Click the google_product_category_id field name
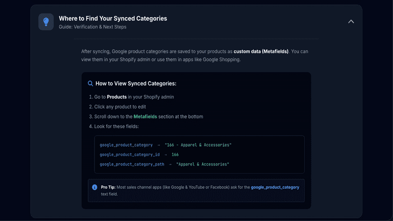 130,155
